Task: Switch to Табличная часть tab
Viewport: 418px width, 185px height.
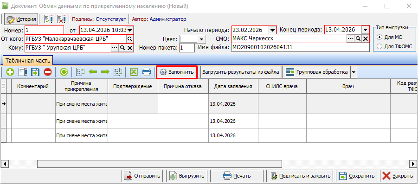Action: 28,61
